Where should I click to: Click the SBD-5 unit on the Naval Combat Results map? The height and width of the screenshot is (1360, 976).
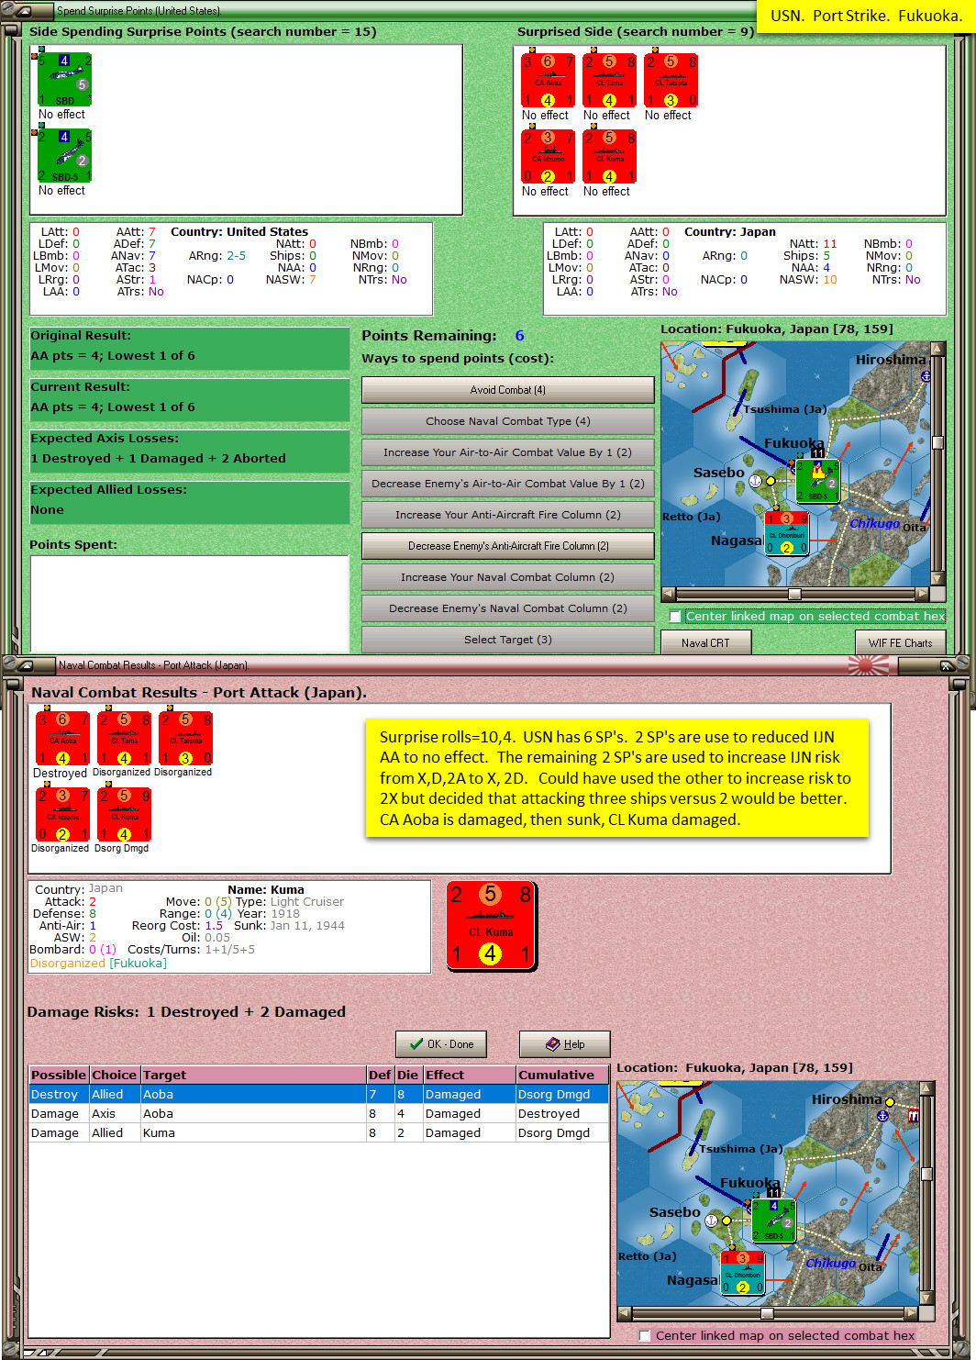pos(773,1220)
